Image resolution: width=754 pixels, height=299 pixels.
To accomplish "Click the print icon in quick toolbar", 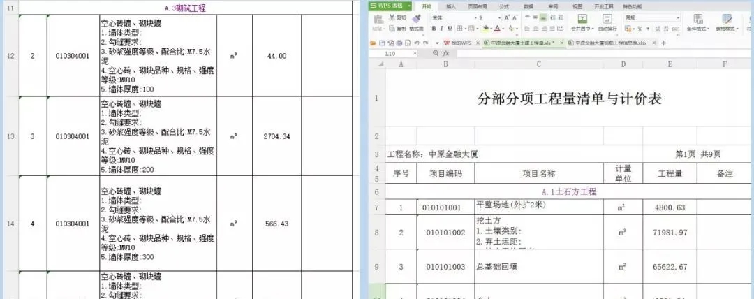I will click(399, 43).
